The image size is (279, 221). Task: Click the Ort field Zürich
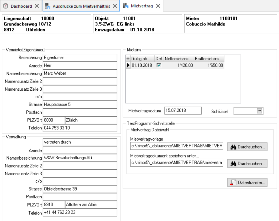91,120
